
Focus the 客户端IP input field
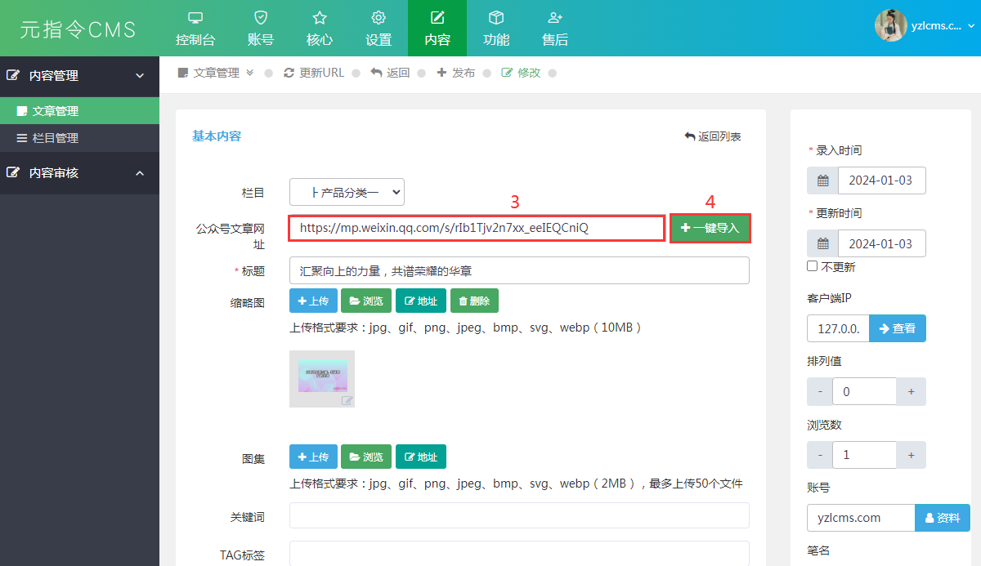click(838, 328)
